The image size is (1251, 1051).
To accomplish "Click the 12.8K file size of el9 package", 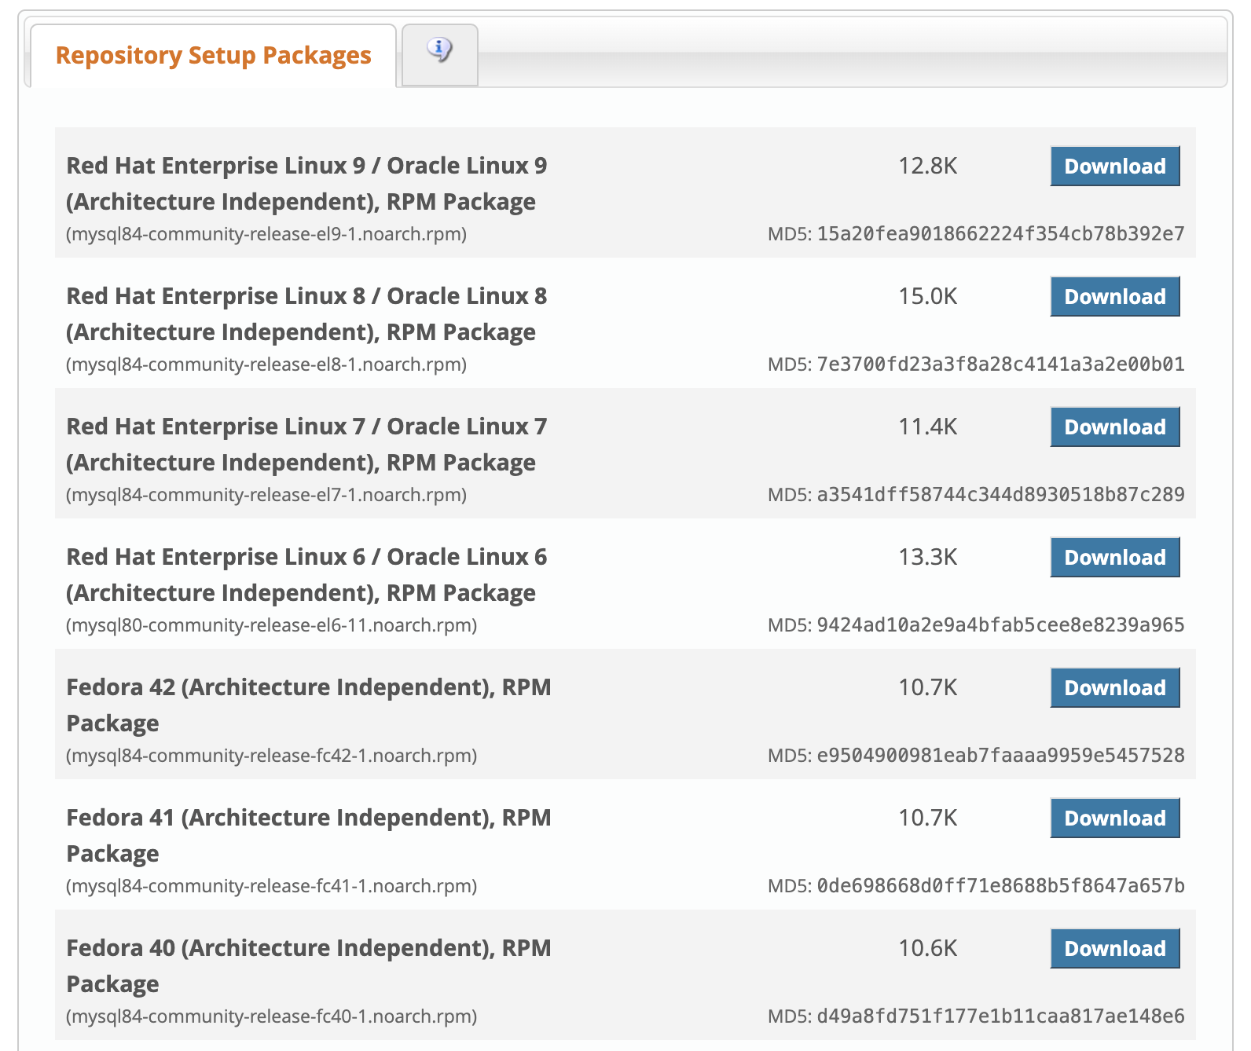I will pyautogui.click(x=927, y=167).
